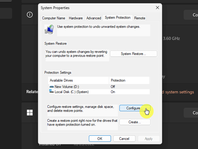Click the System Restore... button
This screenshot has width=198, height=149.
[134, 54]
